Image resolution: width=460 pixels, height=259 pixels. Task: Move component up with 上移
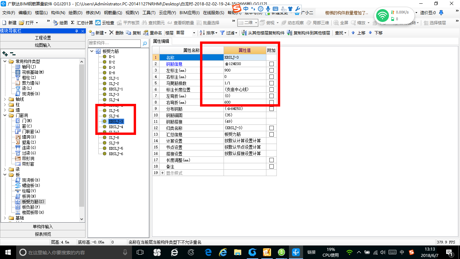[x=358, y=33]
